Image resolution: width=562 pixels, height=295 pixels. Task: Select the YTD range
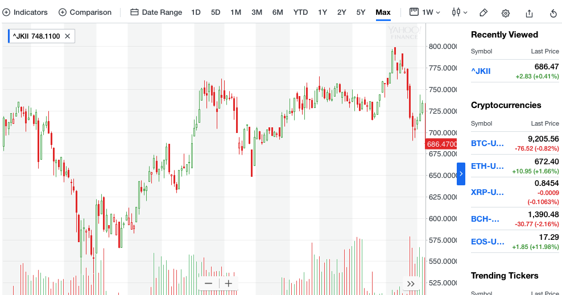pyautogui.click(x=300, y=12)
